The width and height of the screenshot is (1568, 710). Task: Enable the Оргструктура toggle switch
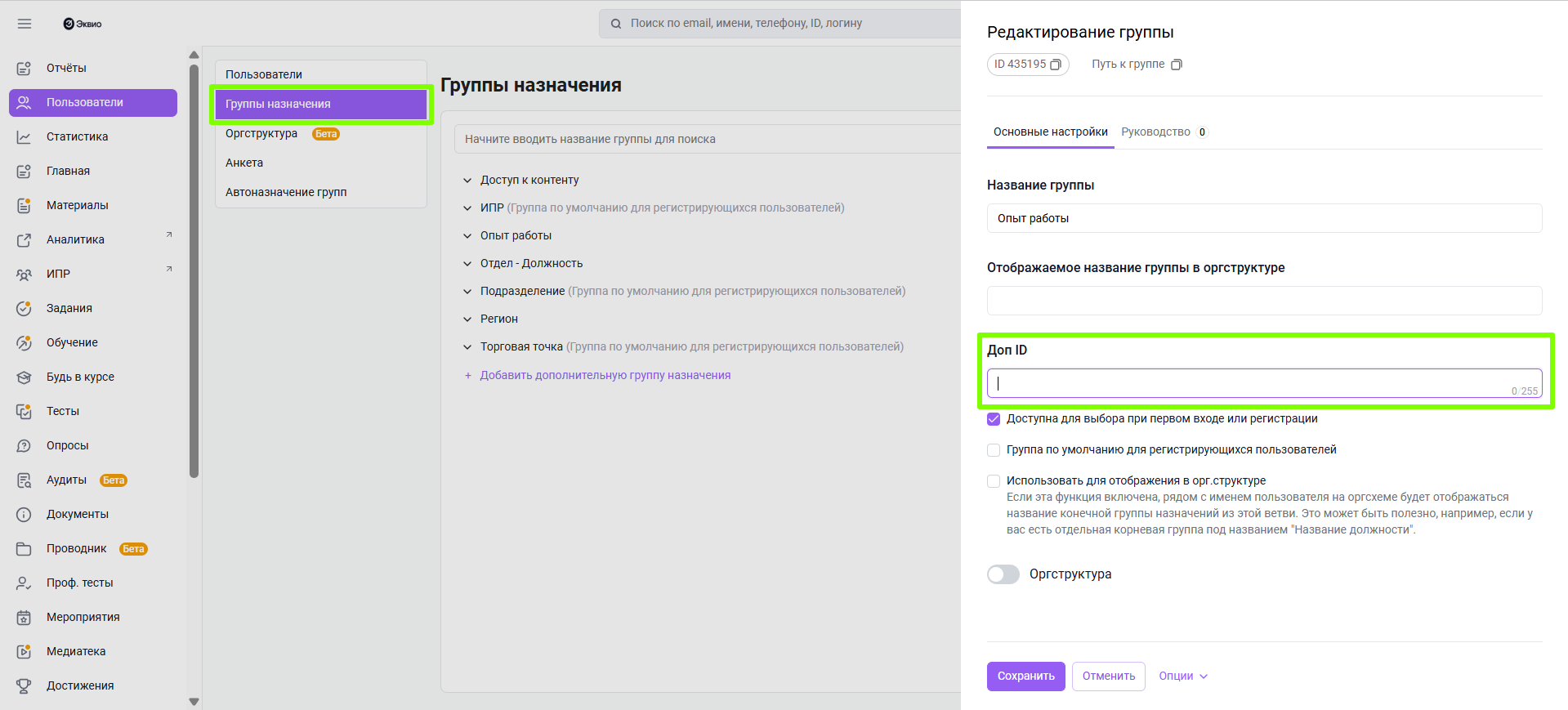coord(1003,574)
